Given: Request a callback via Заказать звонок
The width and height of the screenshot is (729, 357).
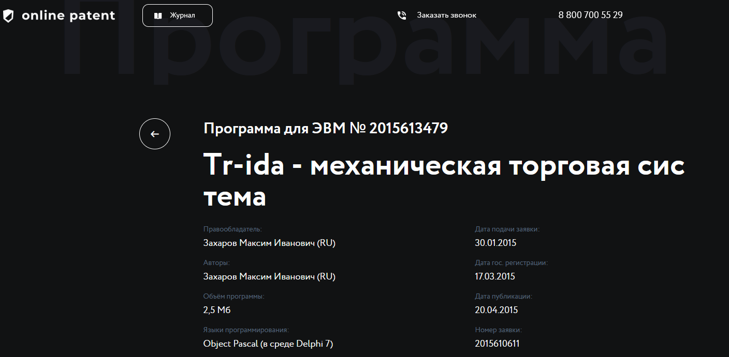Looking at the screenshot, I should [x=447, y=15].
